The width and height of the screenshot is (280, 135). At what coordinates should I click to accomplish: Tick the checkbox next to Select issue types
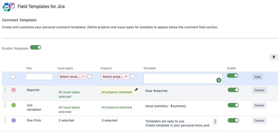[x=90, y=76]
